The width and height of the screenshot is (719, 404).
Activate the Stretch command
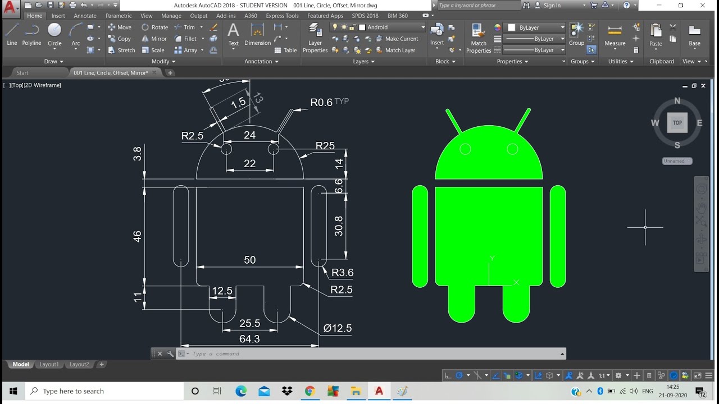[121, 50]
